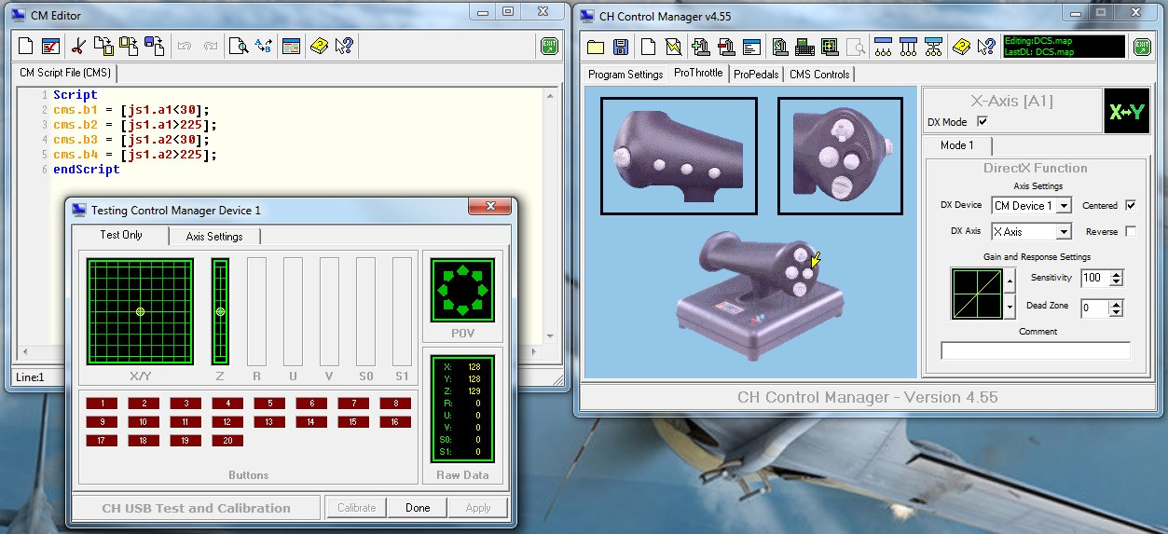Click the Paste icon in CM Editor toolbar
This screenshot has width=1168, height=534.
pos(129,46)
